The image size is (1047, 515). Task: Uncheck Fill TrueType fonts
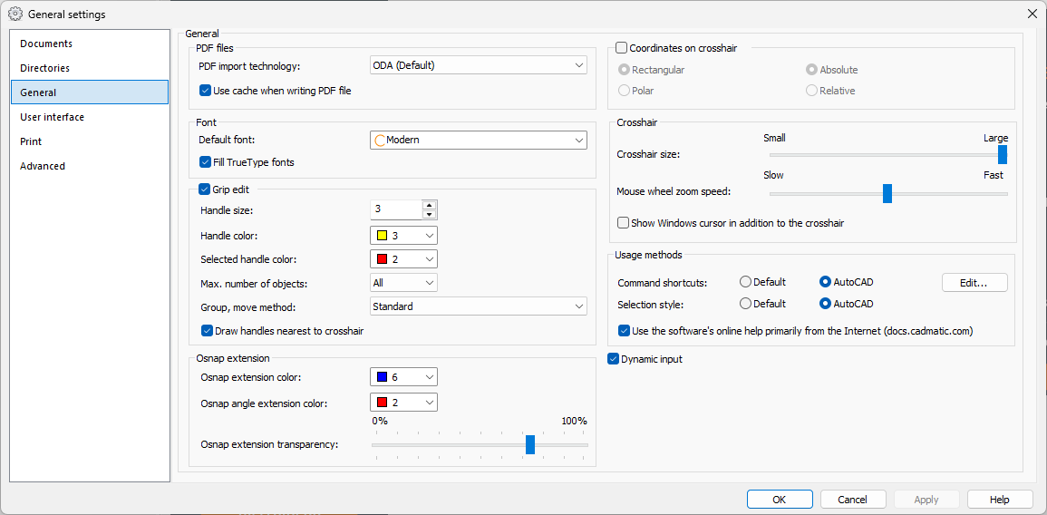coord(205,161)
